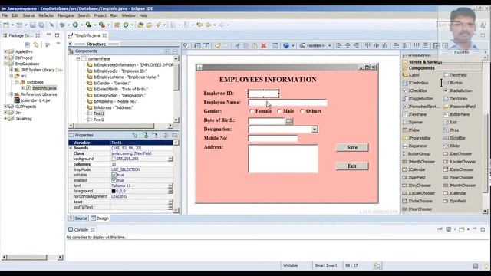The image size is (491, 276).
Task: Click the red Delete icon in designer toolbar
Action: pos(264,46)
